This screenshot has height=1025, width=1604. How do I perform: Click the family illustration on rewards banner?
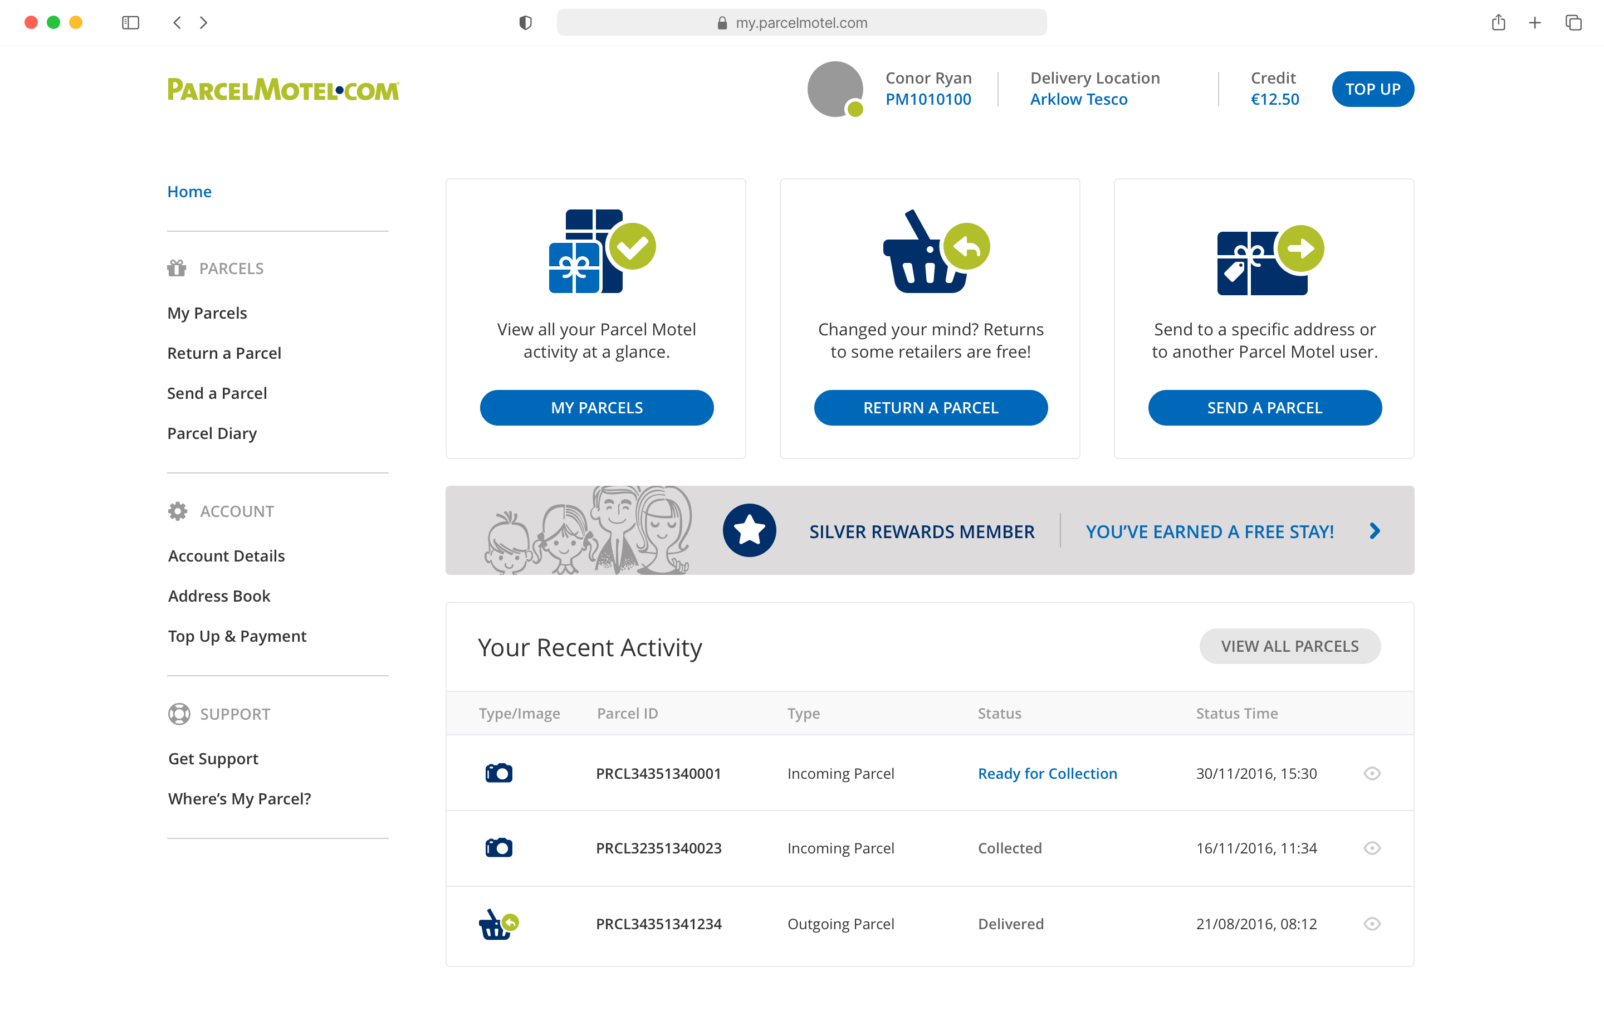588,530
